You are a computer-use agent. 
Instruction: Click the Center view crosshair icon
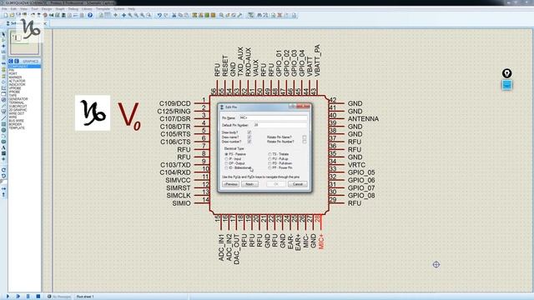coord(123,15)
